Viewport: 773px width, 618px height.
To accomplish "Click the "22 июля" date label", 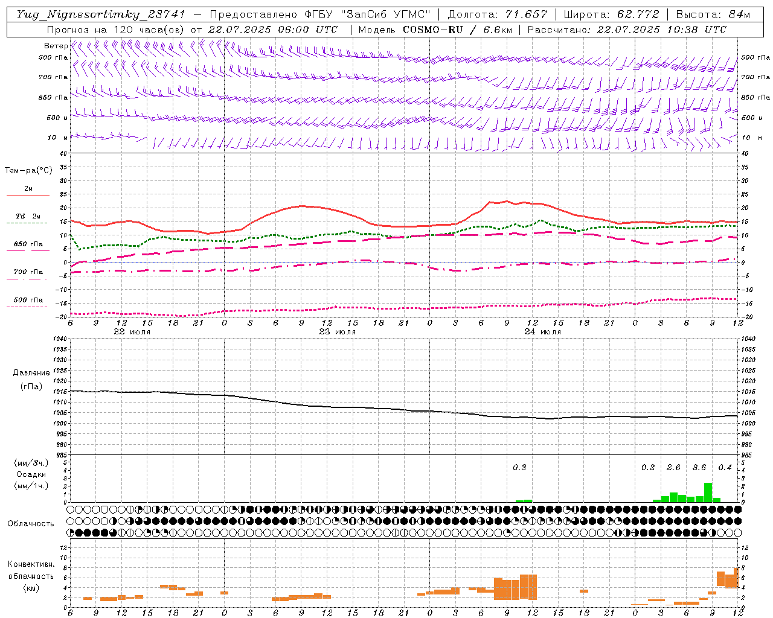I will 132,332.
